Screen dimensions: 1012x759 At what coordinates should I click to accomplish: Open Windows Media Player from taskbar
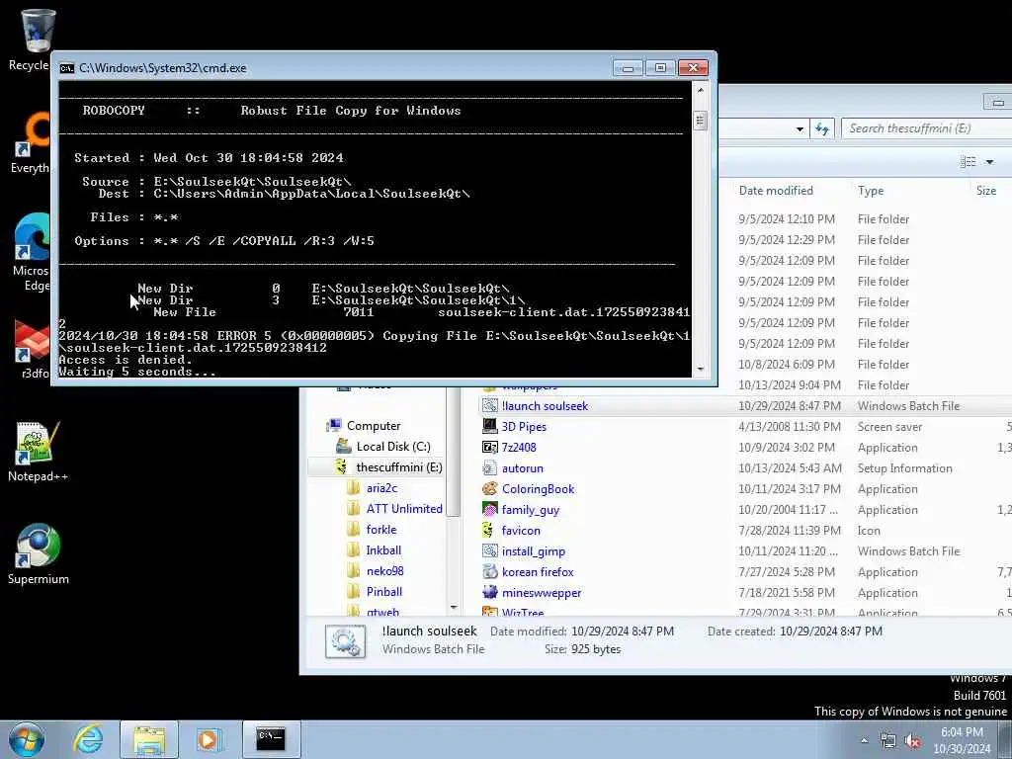[x=209, y=739]
